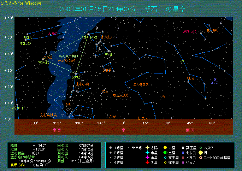242x171 pixels.
Task: Click the くじら constellation label
Action: point(190,78)
